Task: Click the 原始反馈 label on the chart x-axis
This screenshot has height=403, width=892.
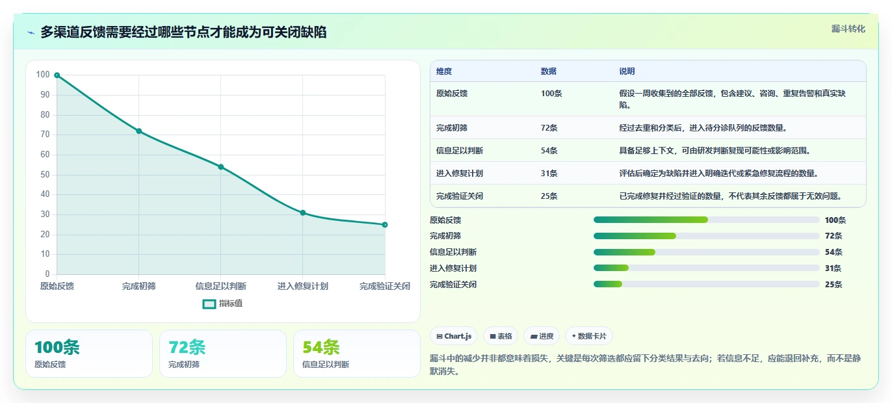Action: click(x=57, y=286)
